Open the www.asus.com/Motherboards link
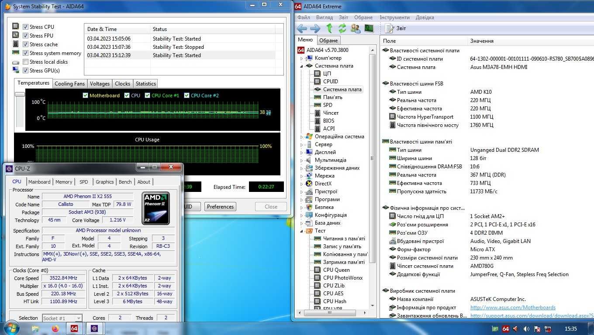Image resolution: width=594 pixels, height=335 pixels. pyautogui.click(x=513, y=308)
